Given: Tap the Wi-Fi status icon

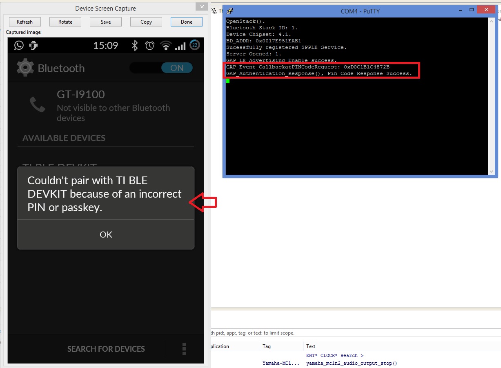Looking at the screenshot, I should pyautogui.click(x=166, y=45).
